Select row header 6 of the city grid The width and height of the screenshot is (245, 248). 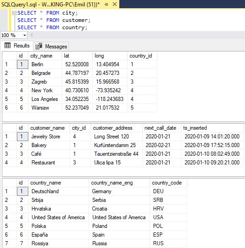(10, 108)
